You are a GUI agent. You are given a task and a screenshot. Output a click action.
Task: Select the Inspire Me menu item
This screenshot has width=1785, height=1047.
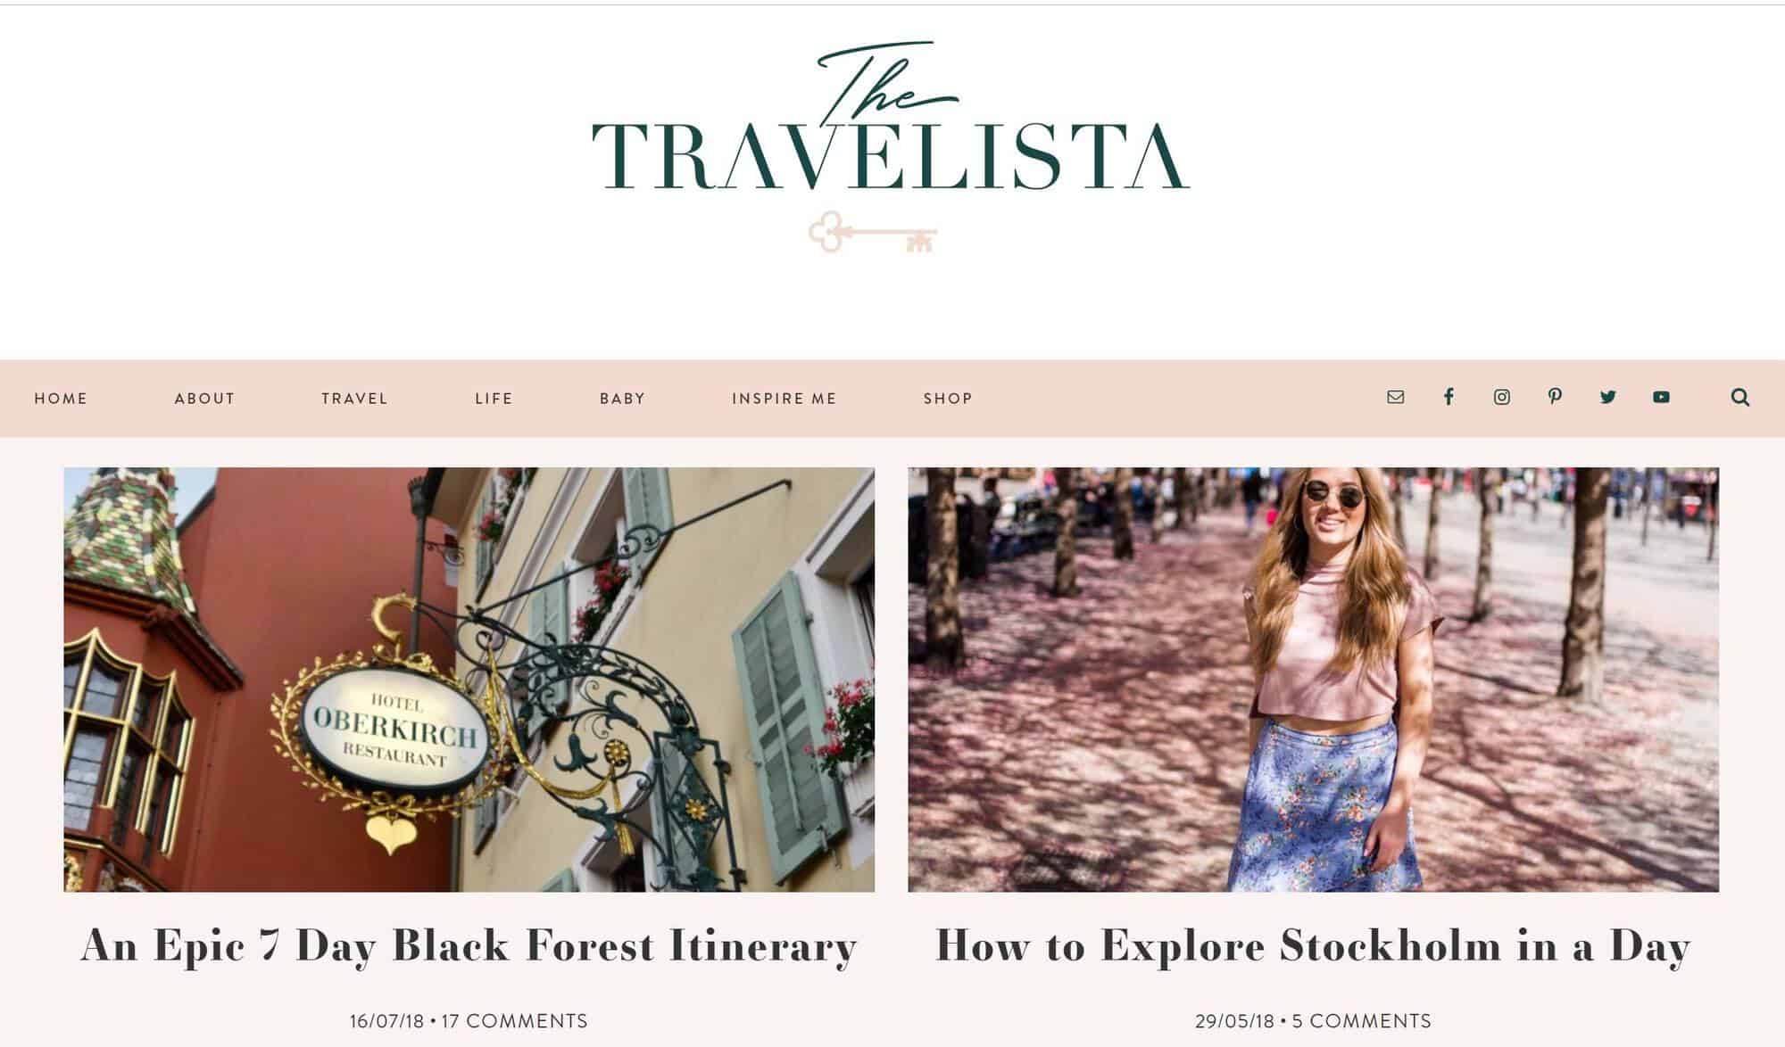pos(785,399)
